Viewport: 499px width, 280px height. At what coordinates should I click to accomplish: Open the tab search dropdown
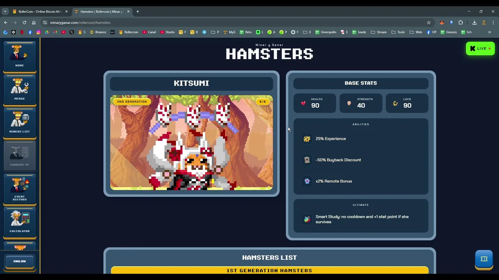[5, 11]
